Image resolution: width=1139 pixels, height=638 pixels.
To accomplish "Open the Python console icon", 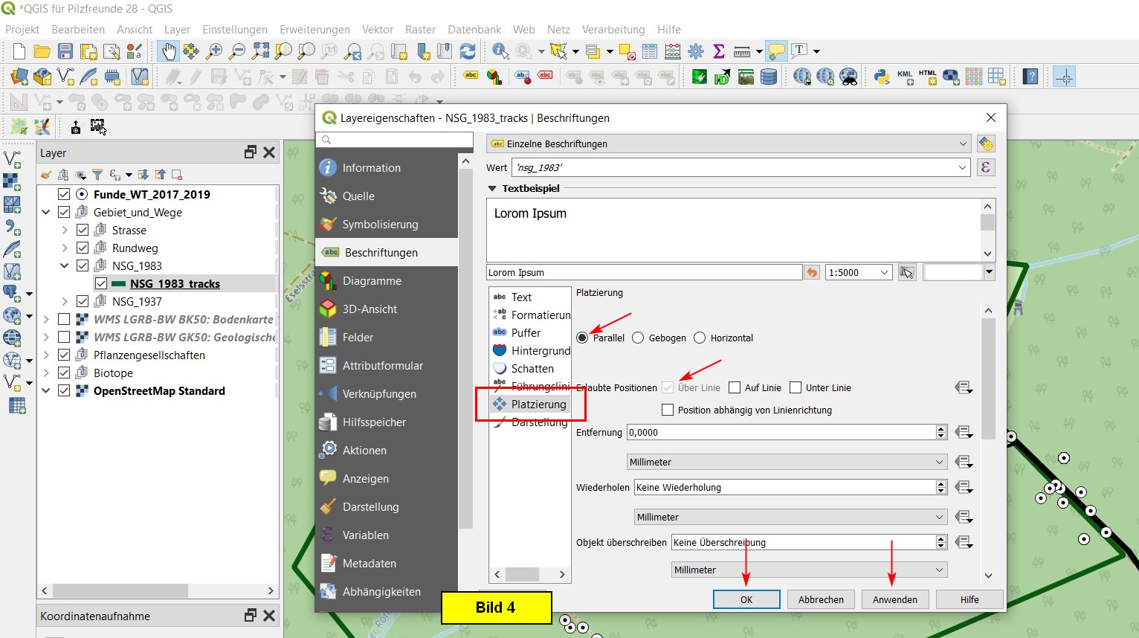I will [882, 77].
